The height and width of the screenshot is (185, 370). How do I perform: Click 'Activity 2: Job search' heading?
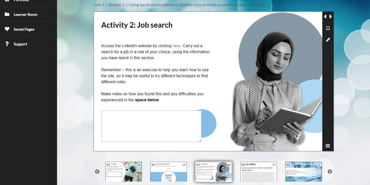point(137,25)
